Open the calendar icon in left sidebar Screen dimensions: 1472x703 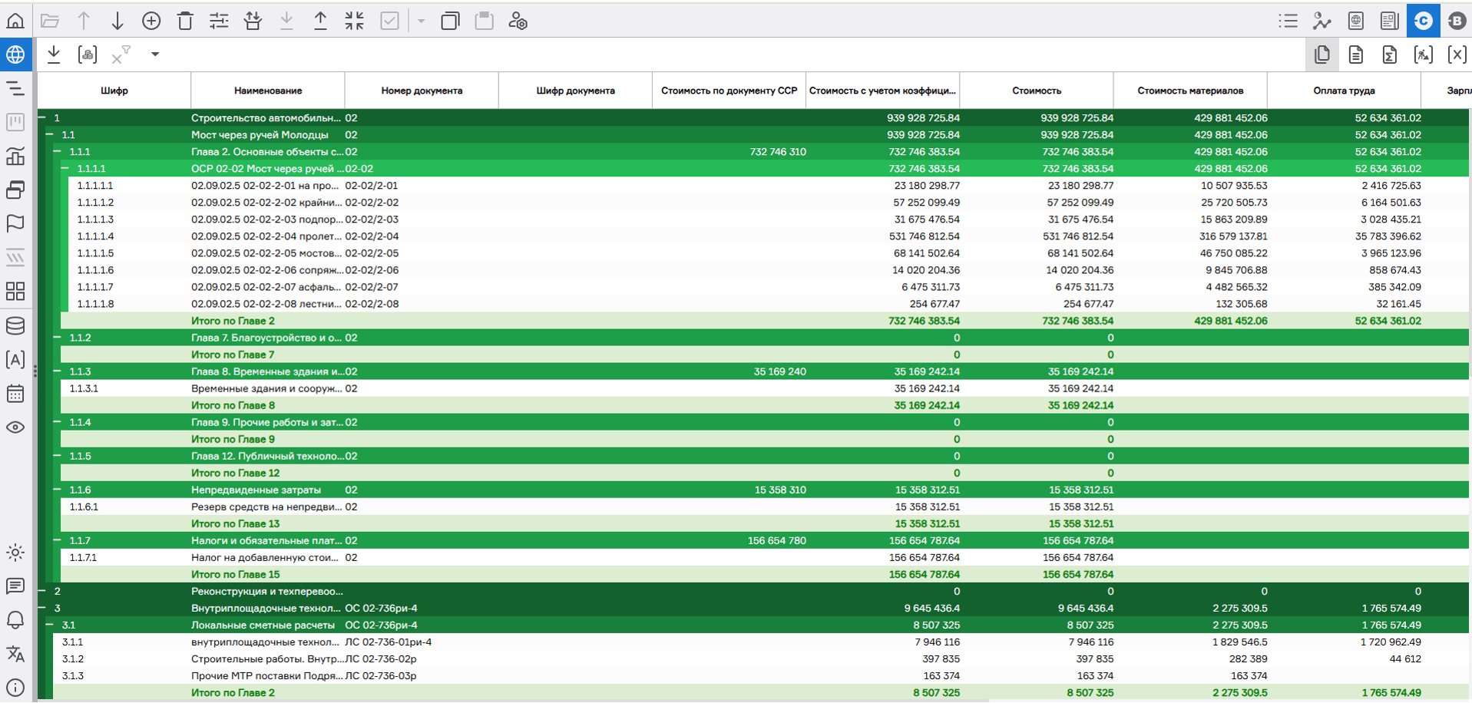[x=15, y=394]
